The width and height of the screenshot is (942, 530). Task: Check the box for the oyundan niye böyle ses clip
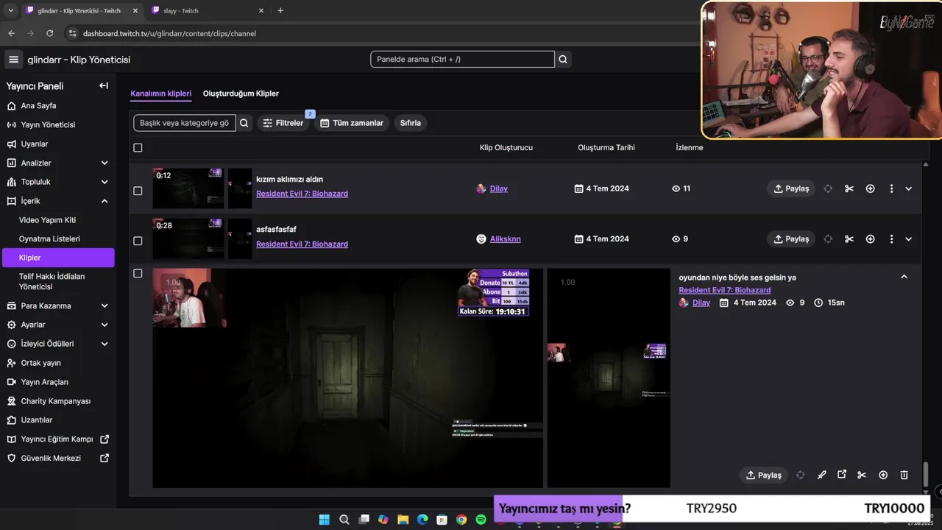tap(138, 273)
